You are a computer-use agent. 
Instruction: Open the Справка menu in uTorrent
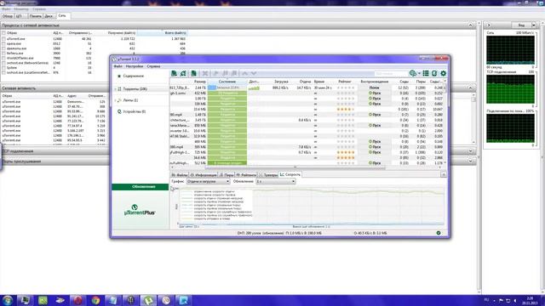coord(153,66)
